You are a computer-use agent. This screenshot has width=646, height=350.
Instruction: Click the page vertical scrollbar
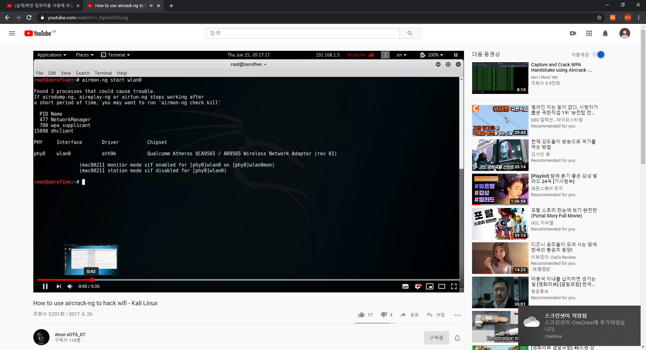pos(643,98)
